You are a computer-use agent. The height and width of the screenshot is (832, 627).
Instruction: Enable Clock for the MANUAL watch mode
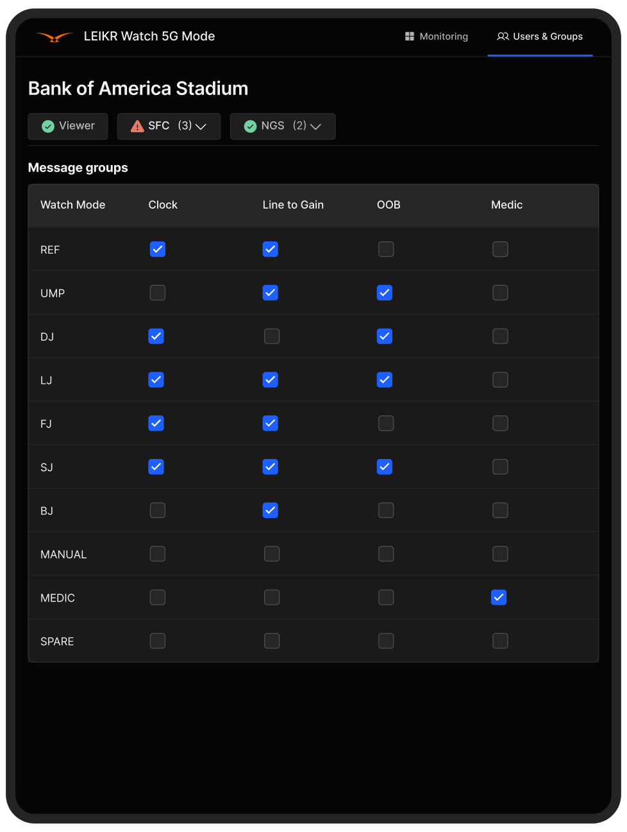click(x=157, y=553)
